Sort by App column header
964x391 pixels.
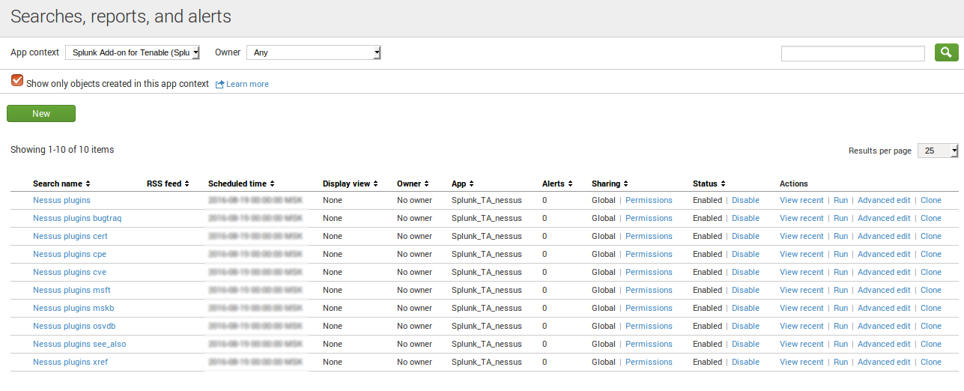[461, 184]
